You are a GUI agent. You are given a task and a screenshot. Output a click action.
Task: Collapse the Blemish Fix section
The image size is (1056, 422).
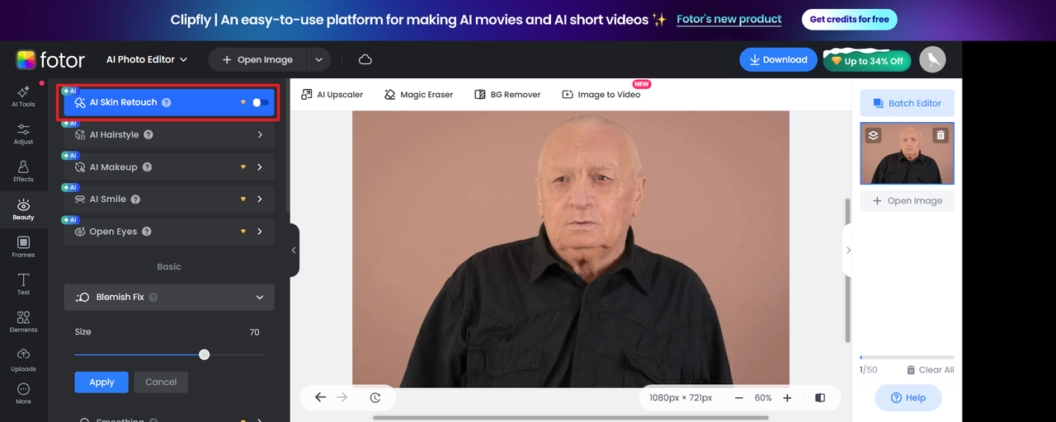point(260,298)
